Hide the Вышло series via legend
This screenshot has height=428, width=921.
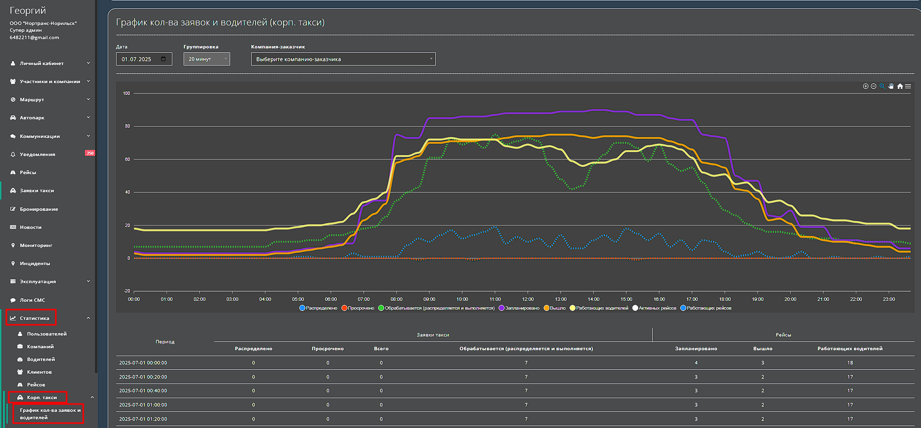[x=557, y=308]
